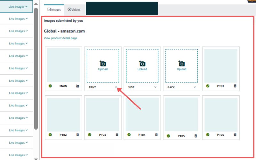Image resolution: width=256 pixels, height=160 pixels.
Task: Switch to the Videos tab
Action: click(x=74, y=10)
